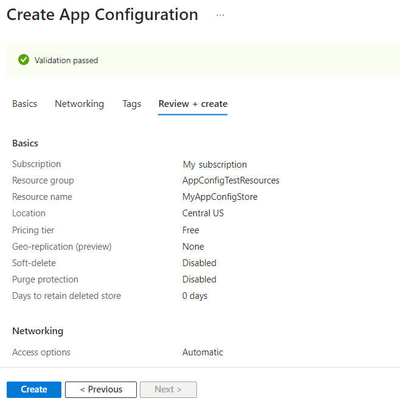Select the Review + create tab
The width and height of the screenshot is (400, 404).
click(x=193, y=104)
